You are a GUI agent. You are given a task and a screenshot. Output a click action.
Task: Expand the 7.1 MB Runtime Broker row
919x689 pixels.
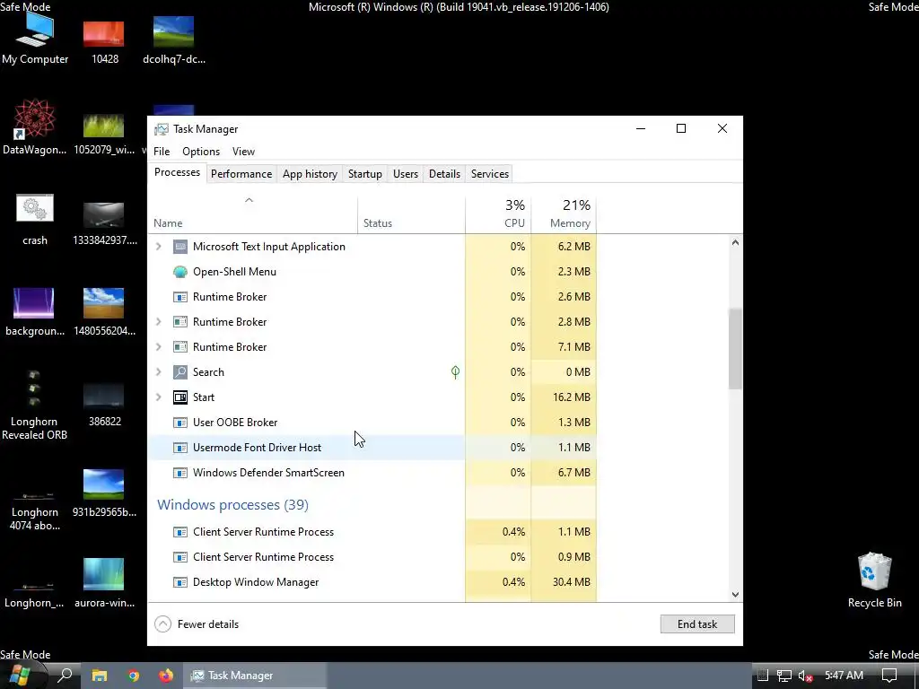tap(158, 347)
